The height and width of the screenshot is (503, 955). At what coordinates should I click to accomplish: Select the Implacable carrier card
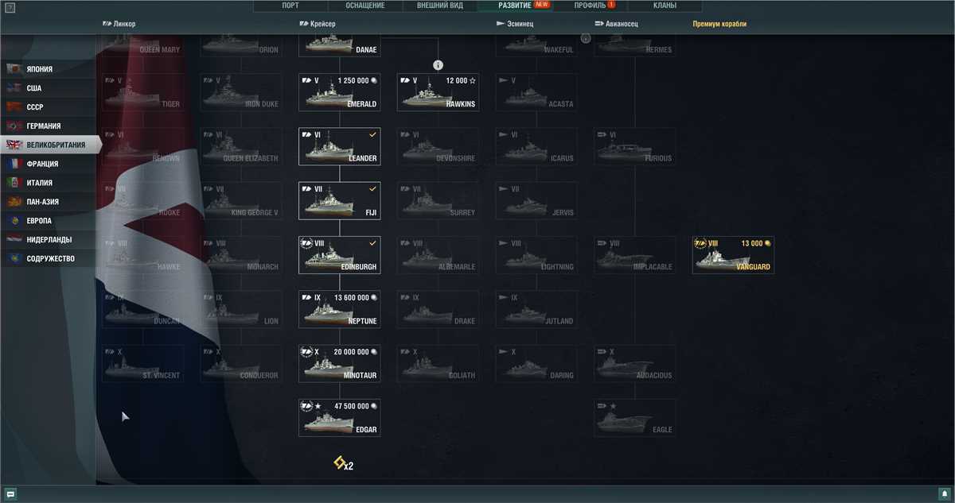[635, 255]
